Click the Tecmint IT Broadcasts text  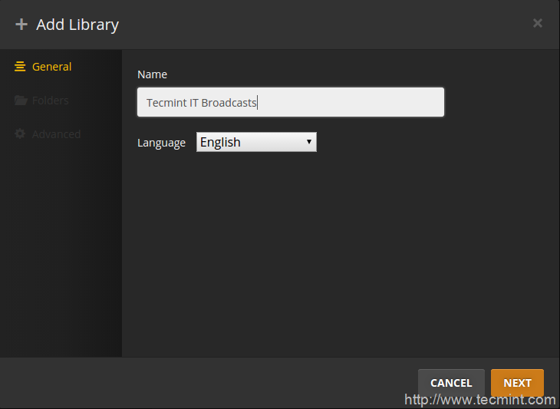point(202,102)
